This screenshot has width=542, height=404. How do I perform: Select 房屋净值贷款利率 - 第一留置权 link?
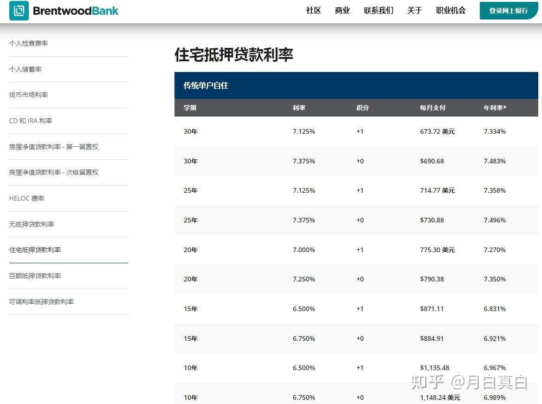point(53,147)
